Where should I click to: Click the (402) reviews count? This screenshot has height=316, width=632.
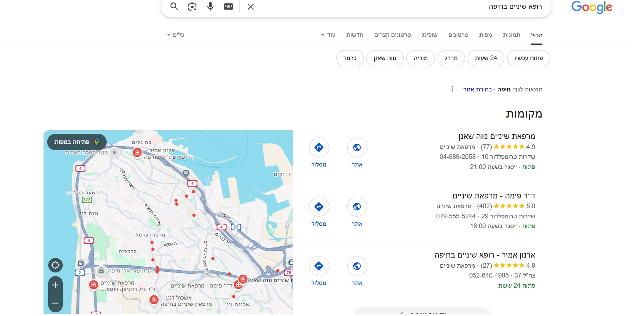coord(484,206)
